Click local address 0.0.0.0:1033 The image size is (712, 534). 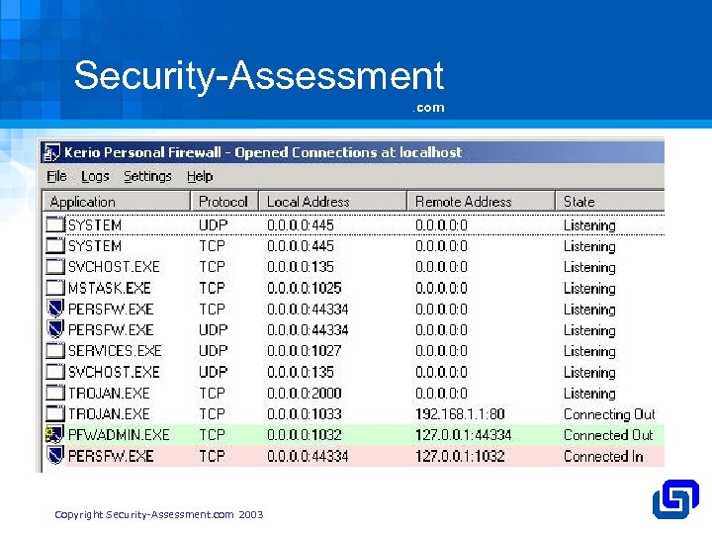click(305, 414)
